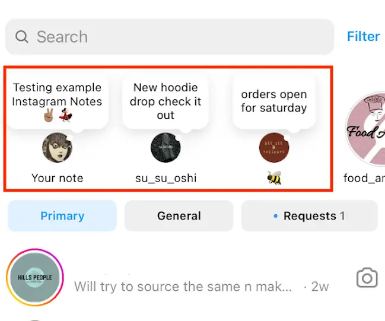This screenshot has height=321, width=385.
Task: Click the food_an username label
Action: tap(364, 178)
